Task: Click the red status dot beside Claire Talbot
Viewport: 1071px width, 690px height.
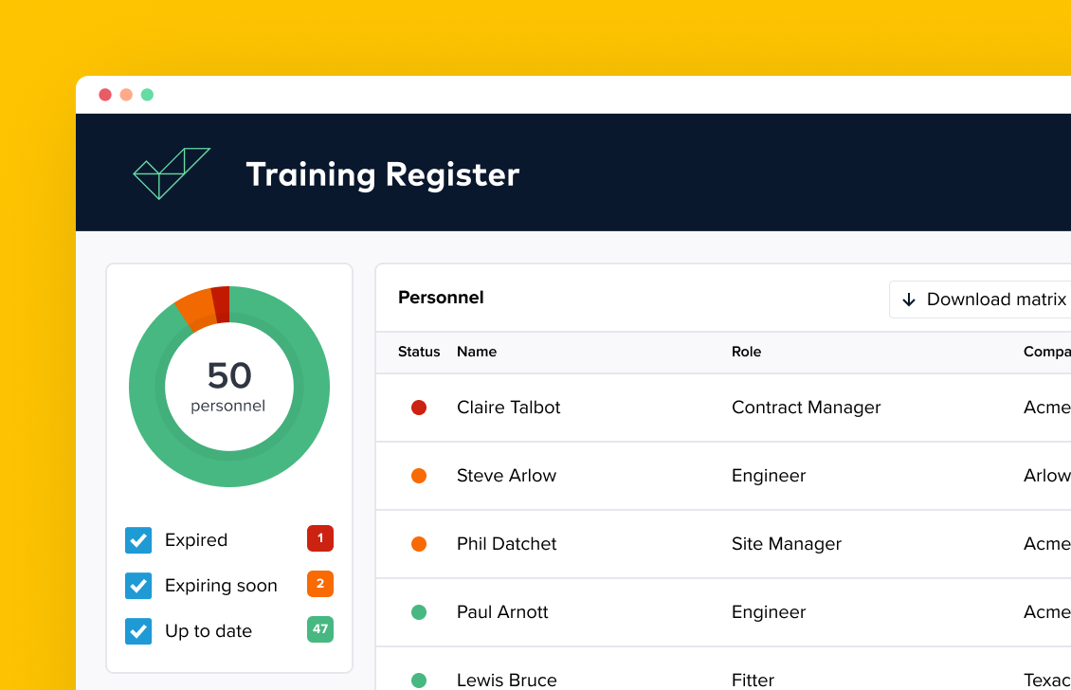Action: tap(419, 408)
